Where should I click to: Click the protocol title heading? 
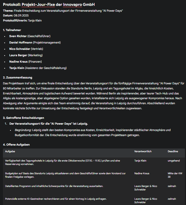(x=49, y=5)
